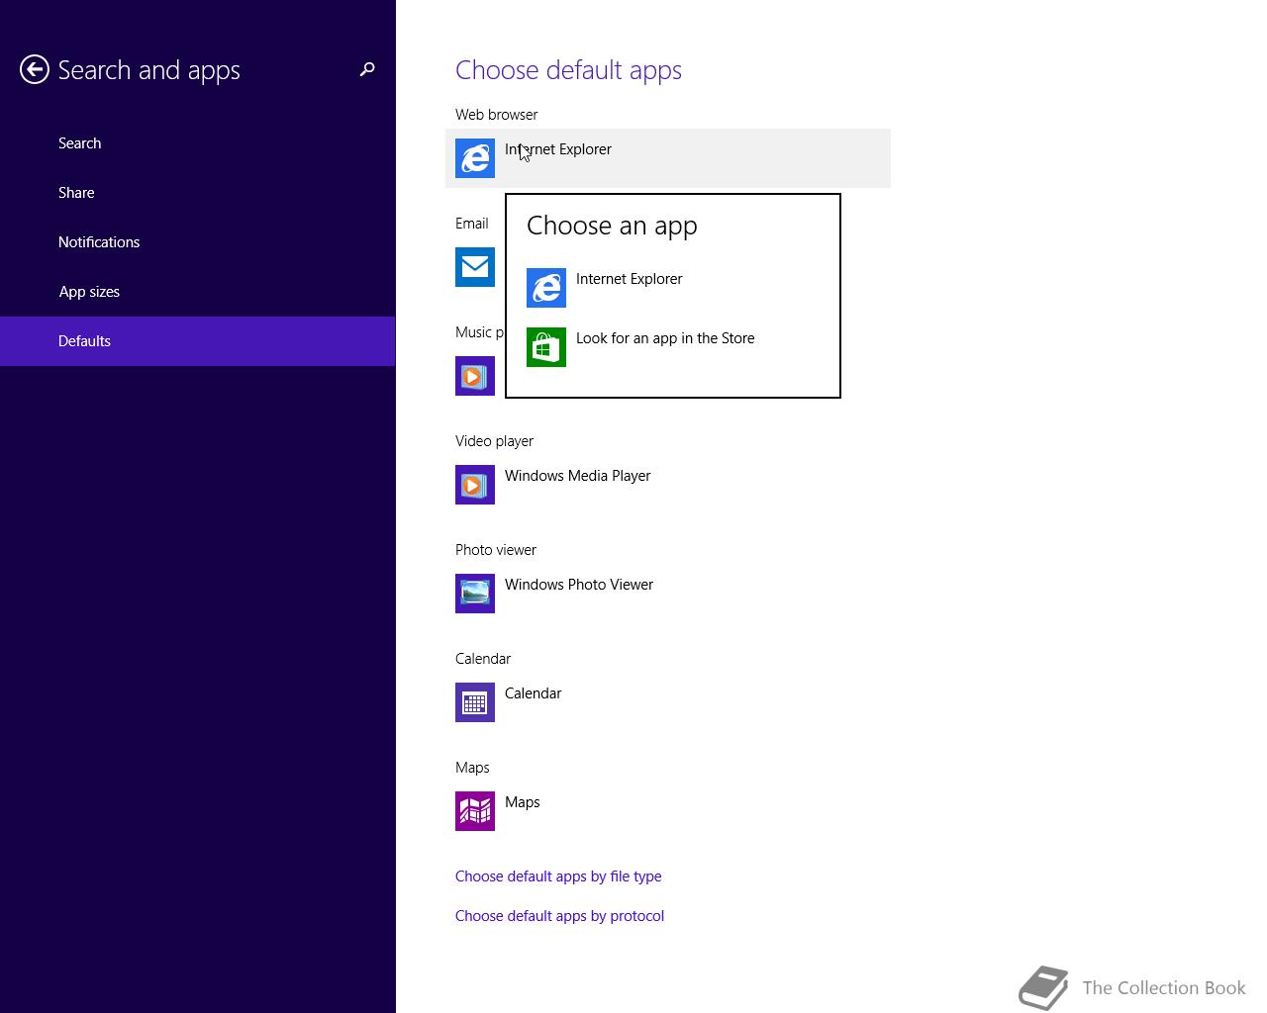Open the Notifications settings section
The image size is (1267, 1013).
198,242
